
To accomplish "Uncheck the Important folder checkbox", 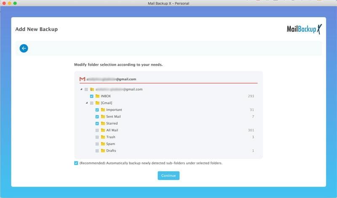I will 97,110.
